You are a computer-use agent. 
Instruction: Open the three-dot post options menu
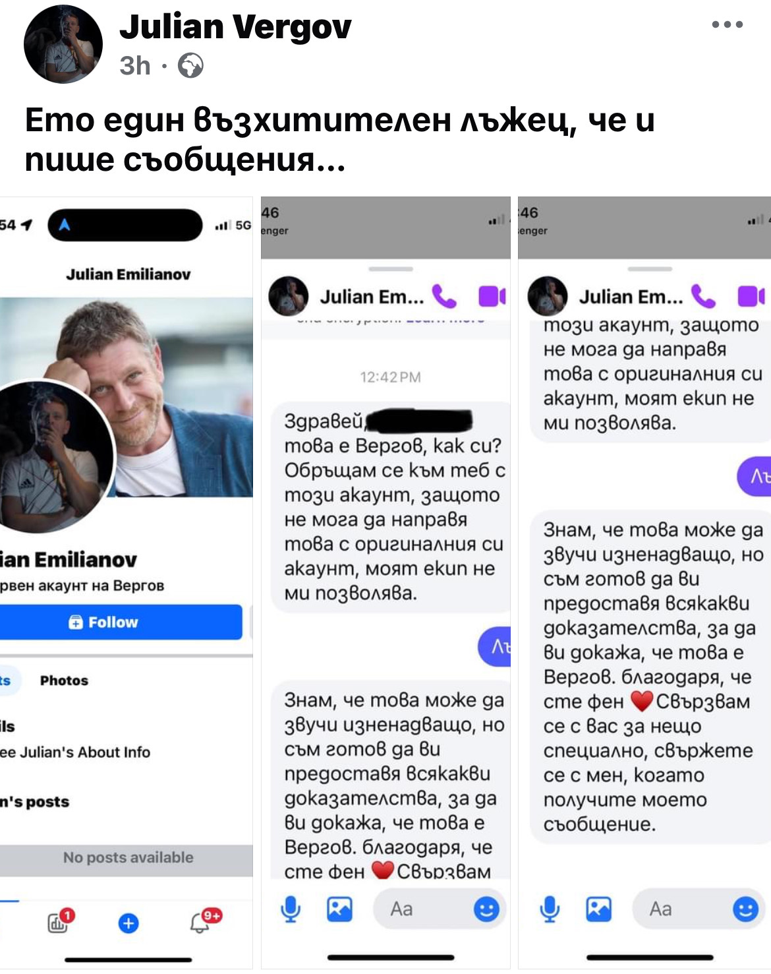coord(728,25)
